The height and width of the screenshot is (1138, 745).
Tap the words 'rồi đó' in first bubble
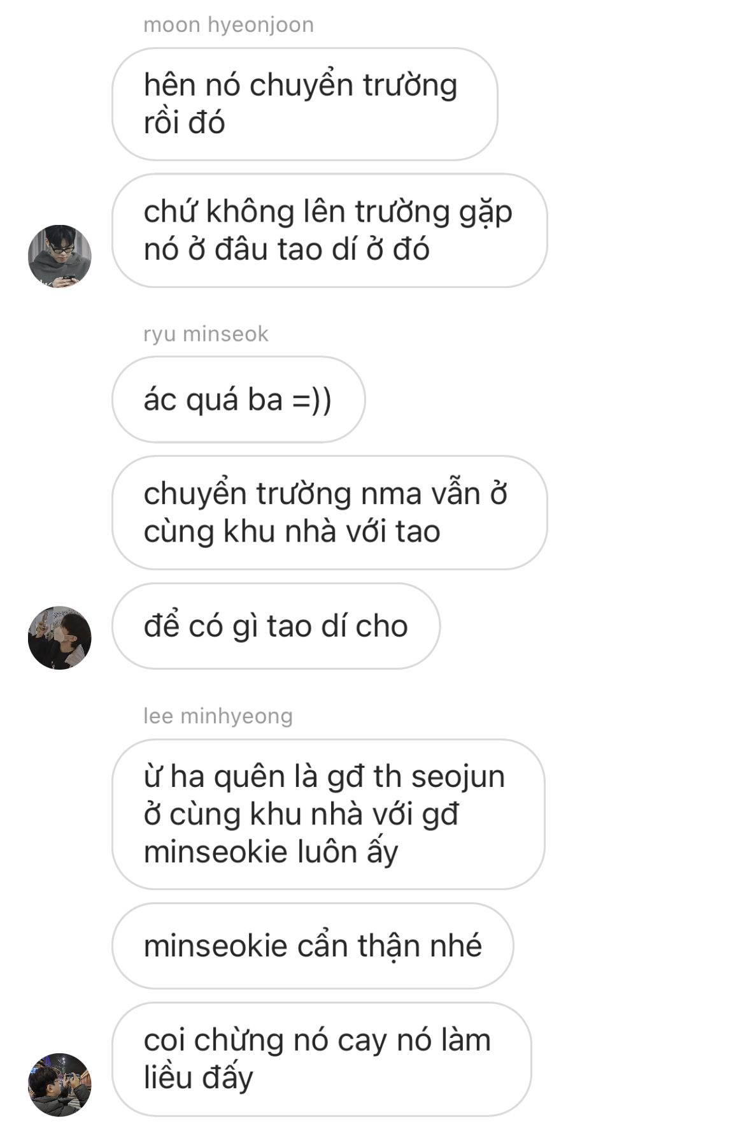tap(184, 122)
